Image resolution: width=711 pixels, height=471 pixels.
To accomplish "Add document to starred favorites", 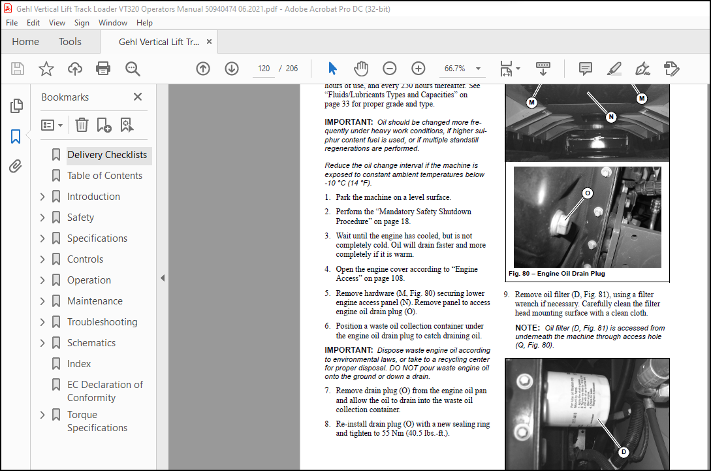I will tap(46, 69).
